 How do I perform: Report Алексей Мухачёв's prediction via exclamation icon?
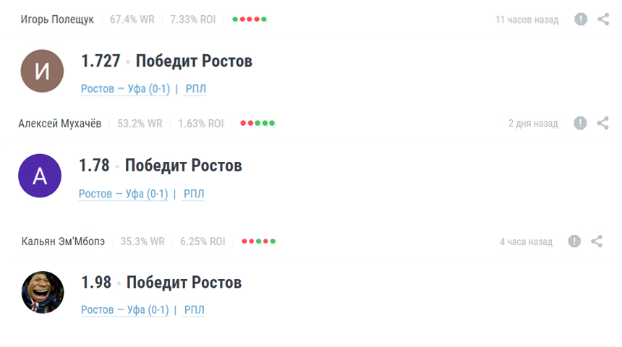point(580,123)
